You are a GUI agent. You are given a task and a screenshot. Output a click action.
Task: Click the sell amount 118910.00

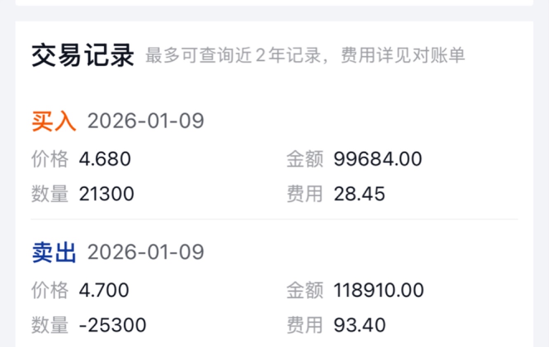pyautogui.click(x=379, y=290)
